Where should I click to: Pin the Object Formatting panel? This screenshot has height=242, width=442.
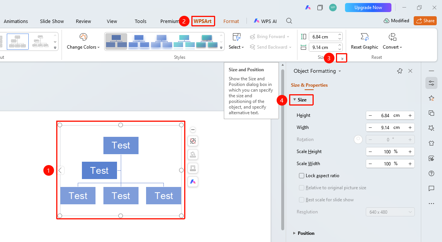point(400,71)
